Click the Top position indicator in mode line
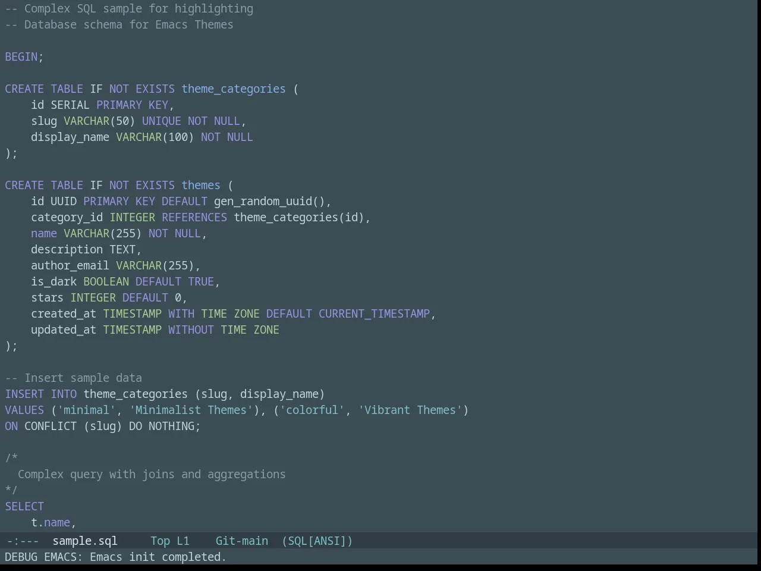This screenshot has height=571, width=761. [160, 541]
